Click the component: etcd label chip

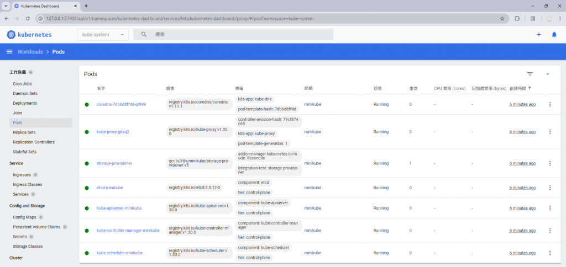tap(254, 183)
